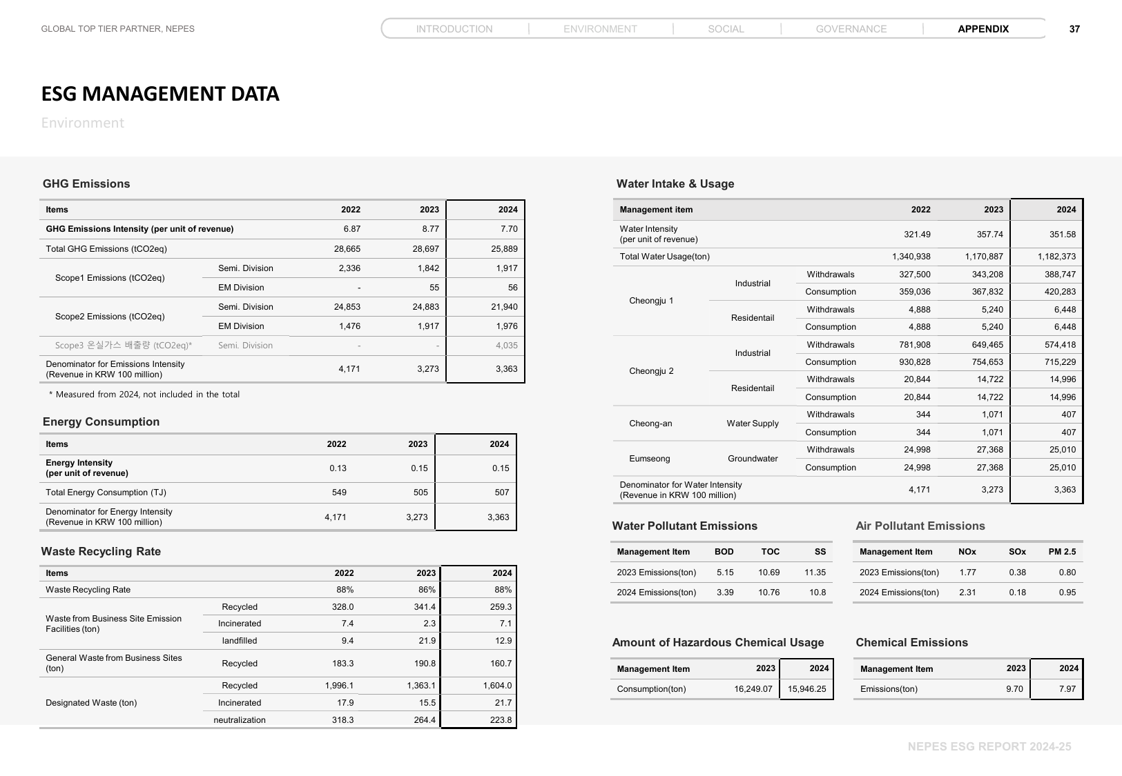Click the Cheong-an site label
This screenshot has height=776, width=1122.
click(650, 424)
